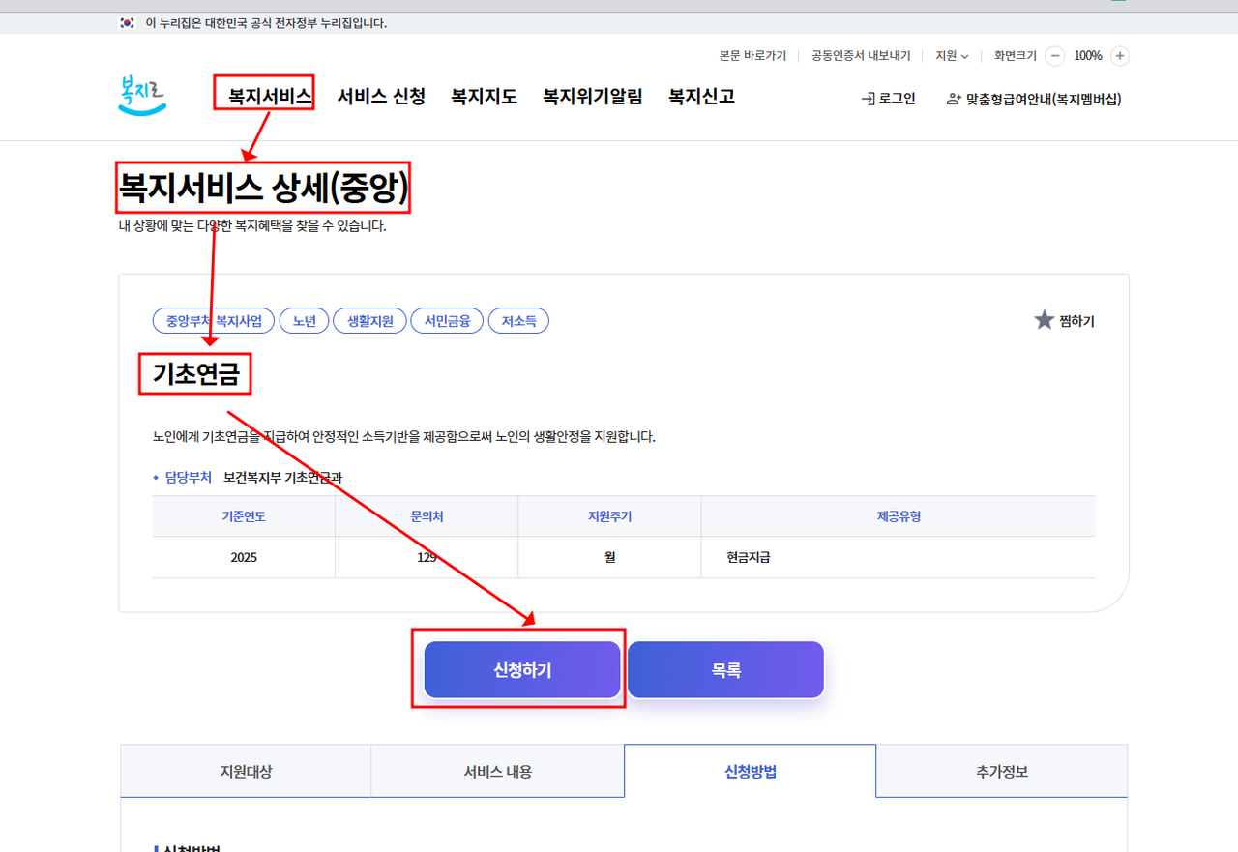Viewport: 1238px width, 852px height.
Task: Click the 기준연도 column header
Action: click(x=244, y=516)
